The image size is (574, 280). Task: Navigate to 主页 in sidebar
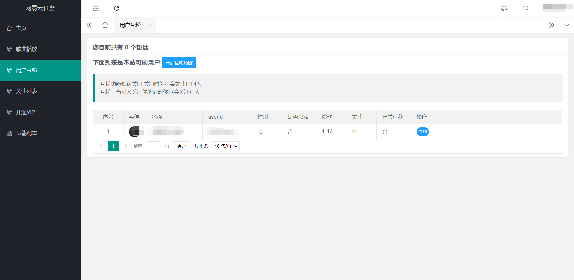(x=21, y=28)
